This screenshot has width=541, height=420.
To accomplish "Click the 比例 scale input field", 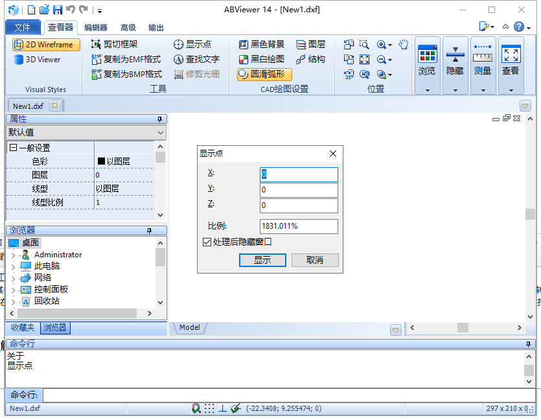I will point(298,226).
